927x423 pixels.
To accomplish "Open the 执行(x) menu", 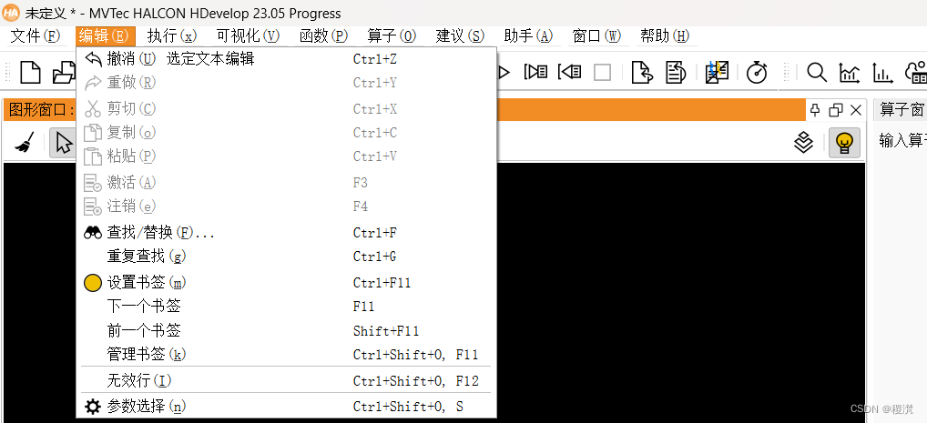I will click(172, 36).
